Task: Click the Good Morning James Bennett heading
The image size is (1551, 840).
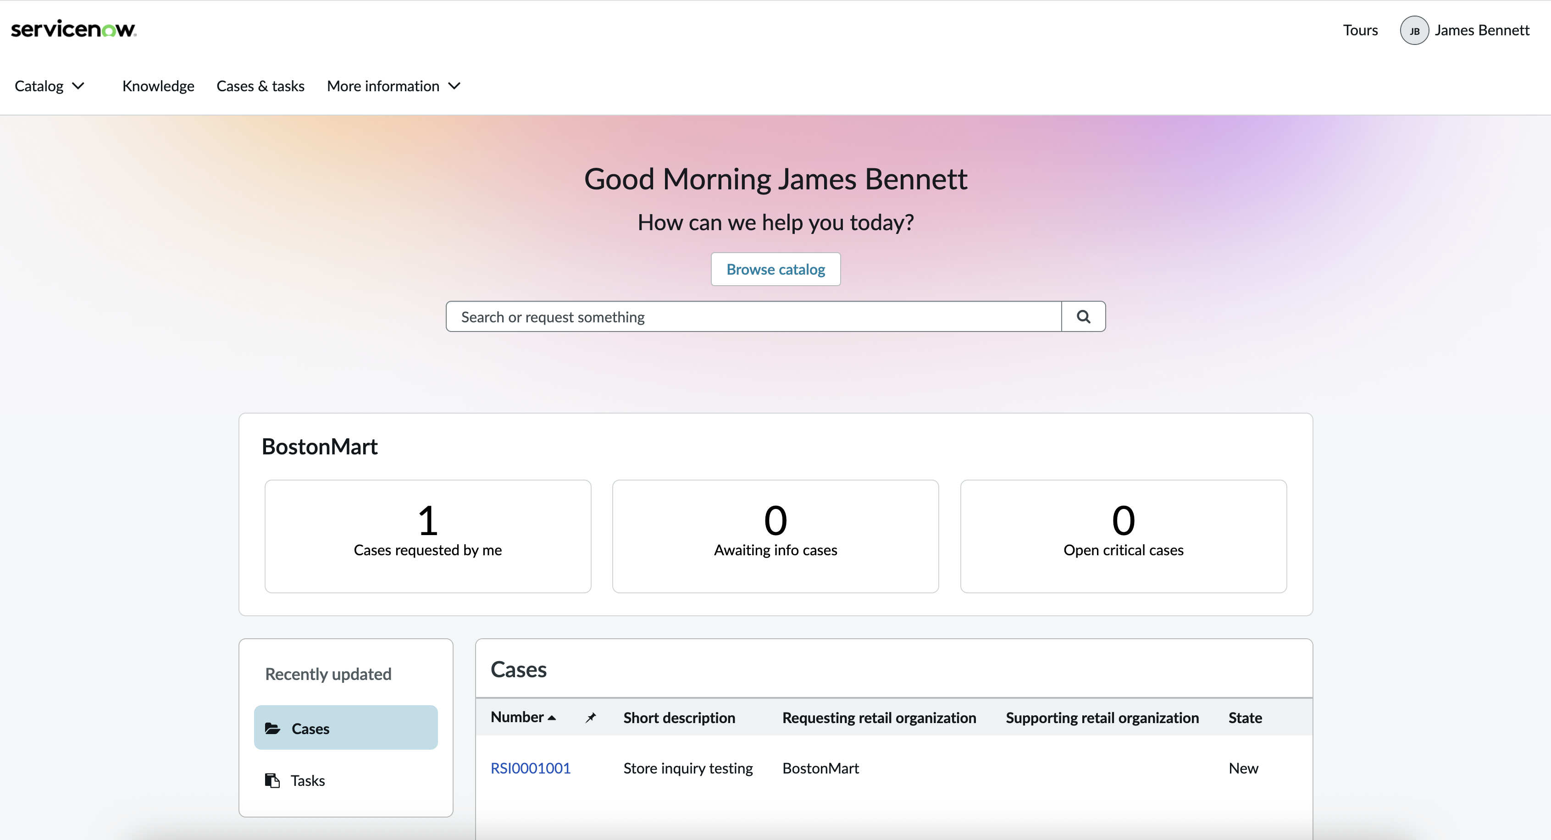Action: click(775, 179)
